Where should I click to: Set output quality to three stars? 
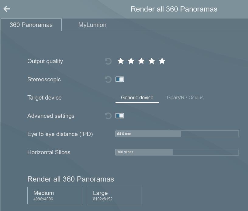(x=141, y=61)
